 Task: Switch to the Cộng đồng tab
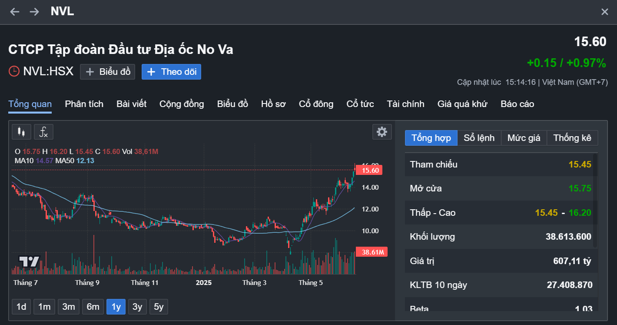pyautogui.click(x=182, y=104)
